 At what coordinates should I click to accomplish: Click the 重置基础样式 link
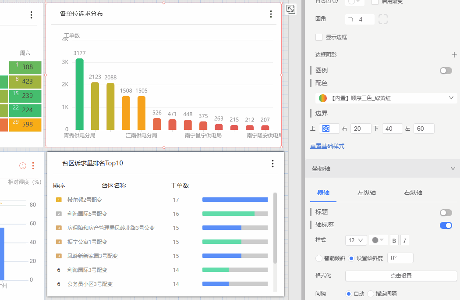pos(327,146)
